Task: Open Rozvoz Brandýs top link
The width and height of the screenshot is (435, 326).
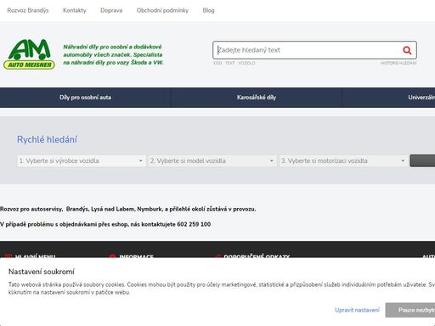Action: point(28,10)
